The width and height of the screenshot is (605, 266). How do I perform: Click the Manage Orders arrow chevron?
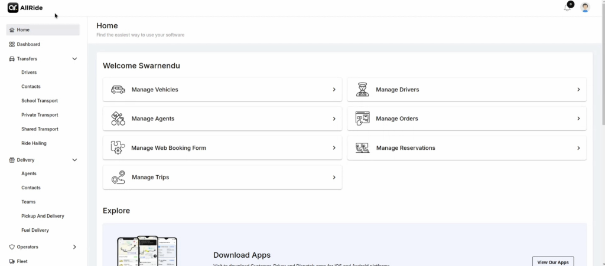(x=578, y=119)
